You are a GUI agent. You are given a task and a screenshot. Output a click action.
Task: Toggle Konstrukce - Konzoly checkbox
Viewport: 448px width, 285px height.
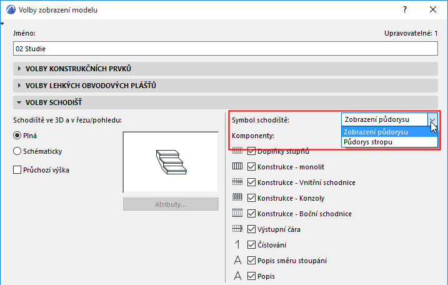[x=251, y=198]
